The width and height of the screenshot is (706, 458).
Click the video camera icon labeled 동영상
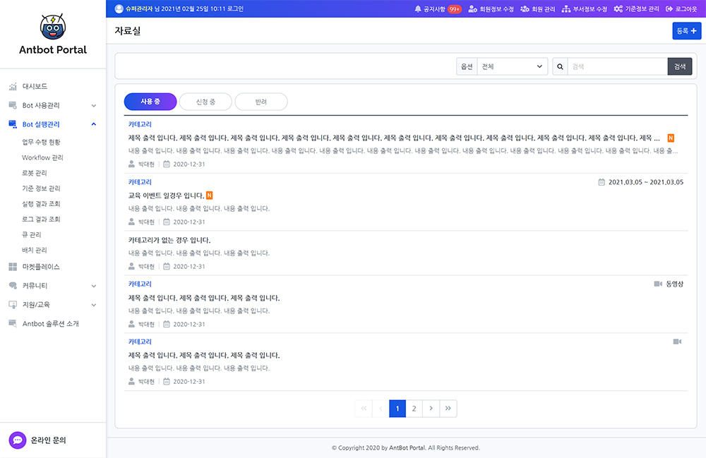(x=659, y=284)
